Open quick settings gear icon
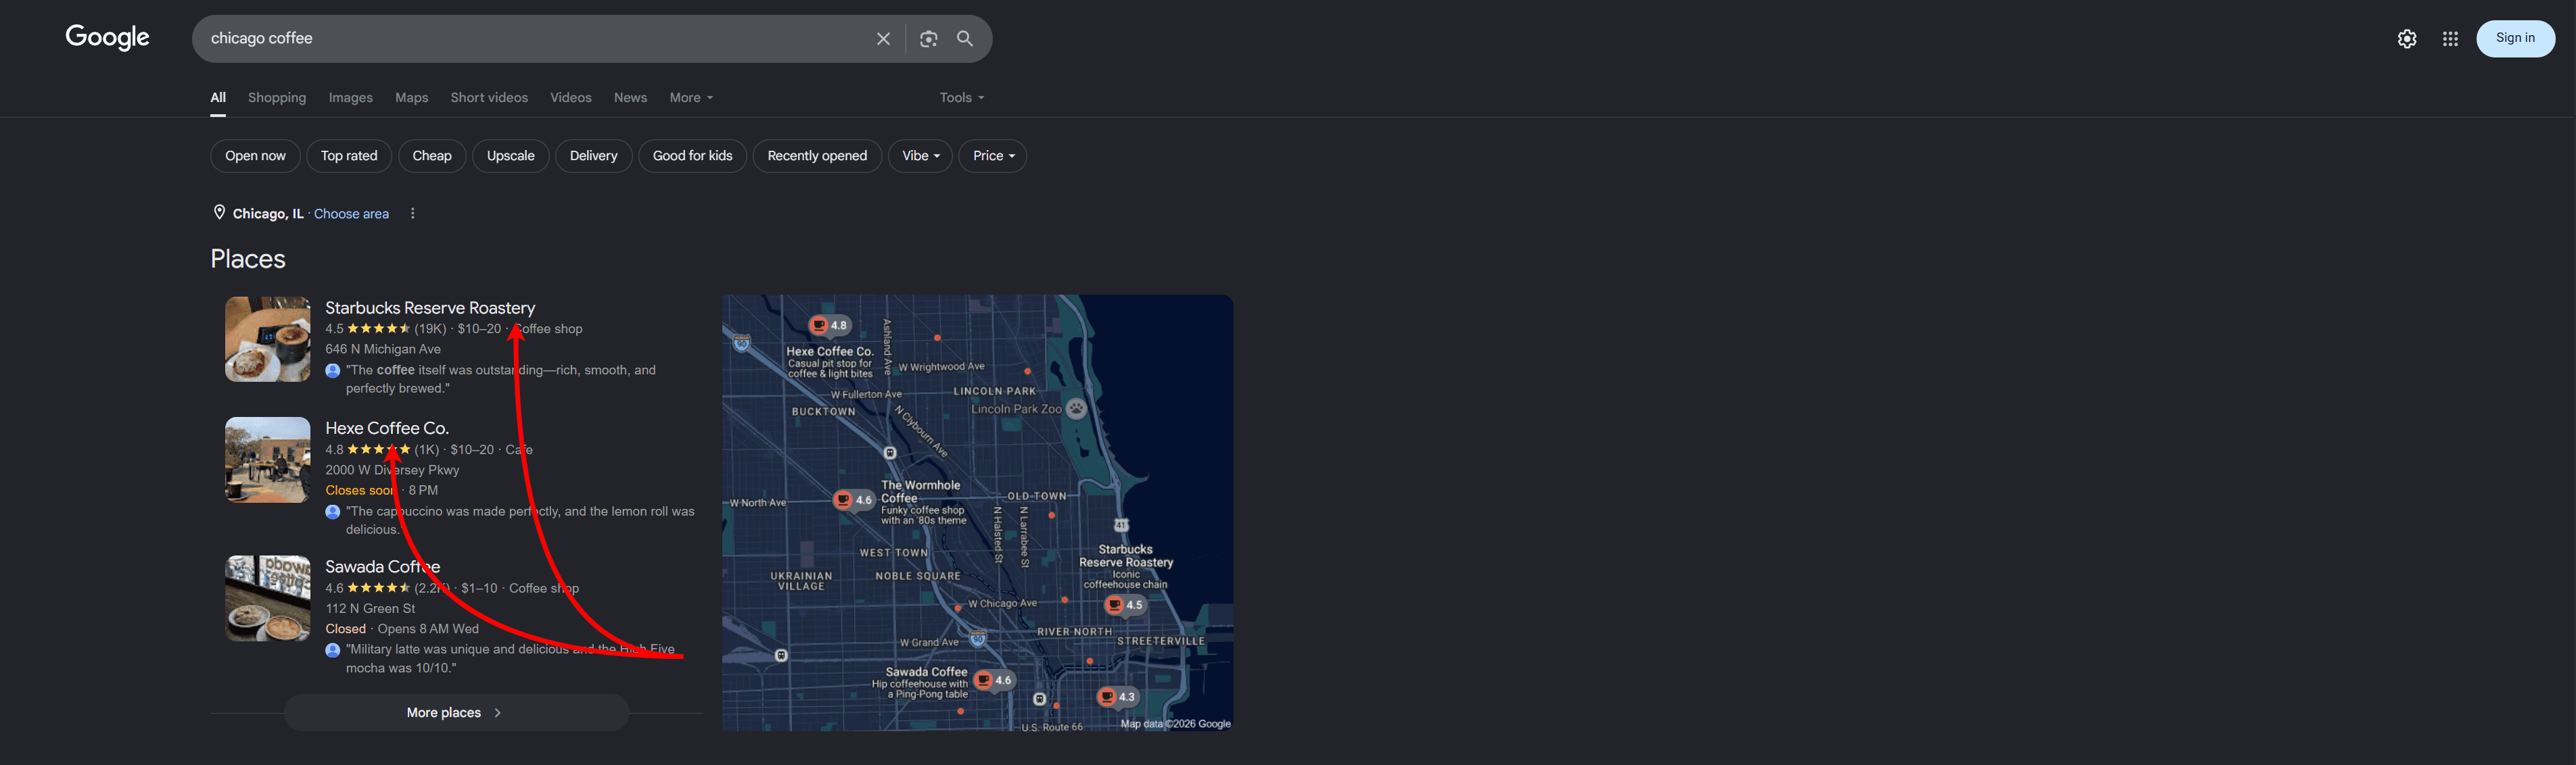This screenshot has width=2576, height=765. (2407, 39)
